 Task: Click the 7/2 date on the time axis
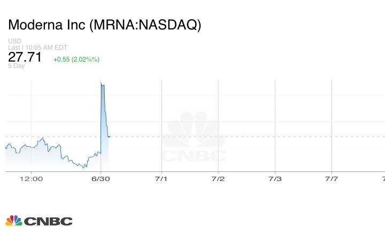pos(218,178)
